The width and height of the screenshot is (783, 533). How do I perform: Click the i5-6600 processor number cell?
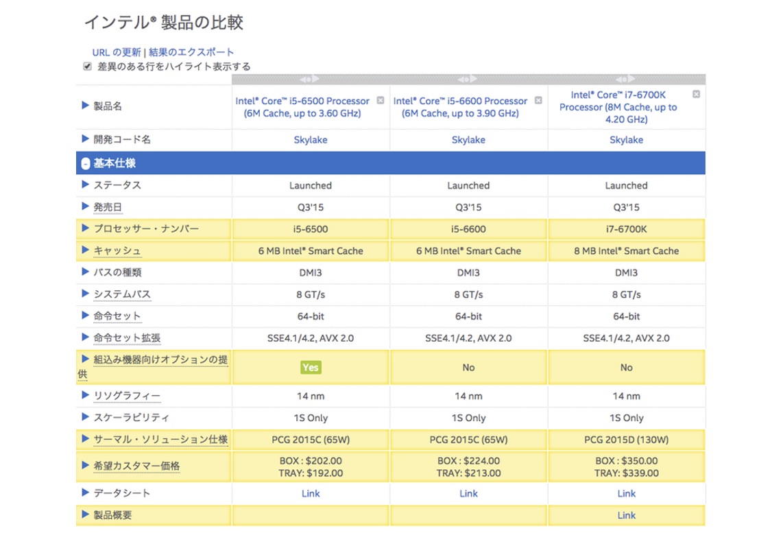point(468,229)
